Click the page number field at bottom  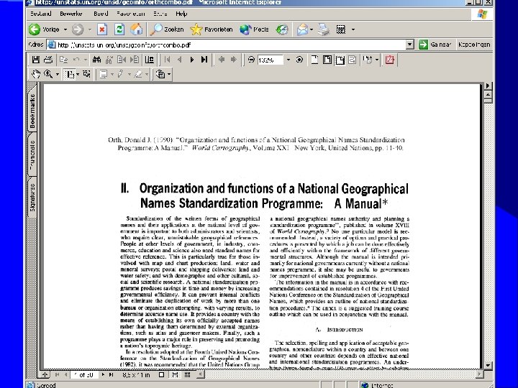pos(83,375)
